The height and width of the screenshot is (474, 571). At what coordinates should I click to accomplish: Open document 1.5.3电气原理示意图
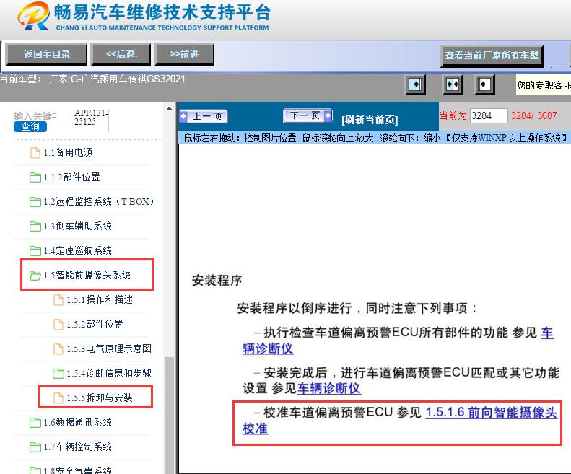click(x=109, y=348)
